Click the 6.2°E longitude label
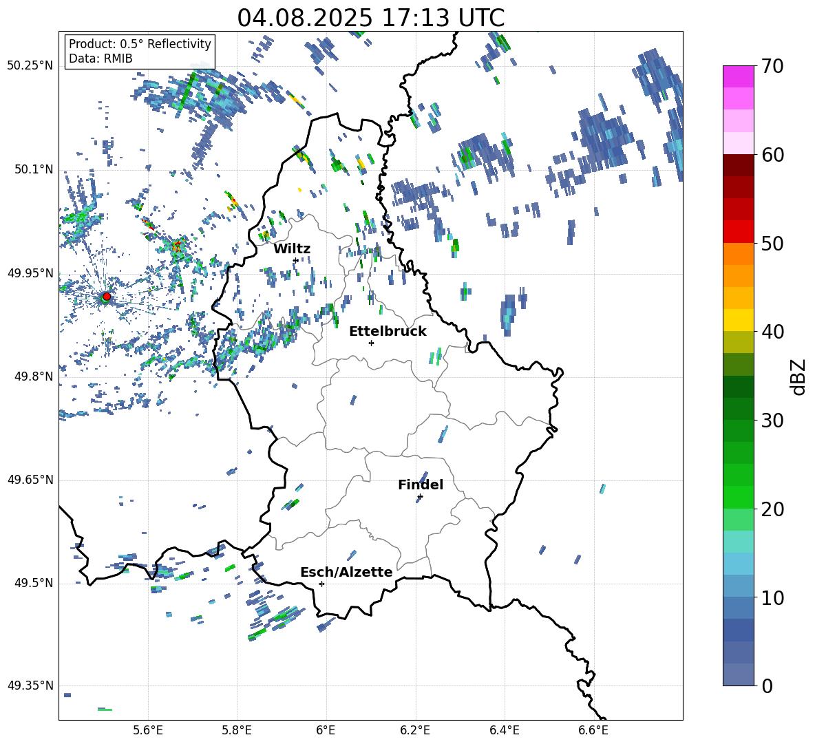Image resolution: width=815 pixels, height=744 pixels. point(415,730)
